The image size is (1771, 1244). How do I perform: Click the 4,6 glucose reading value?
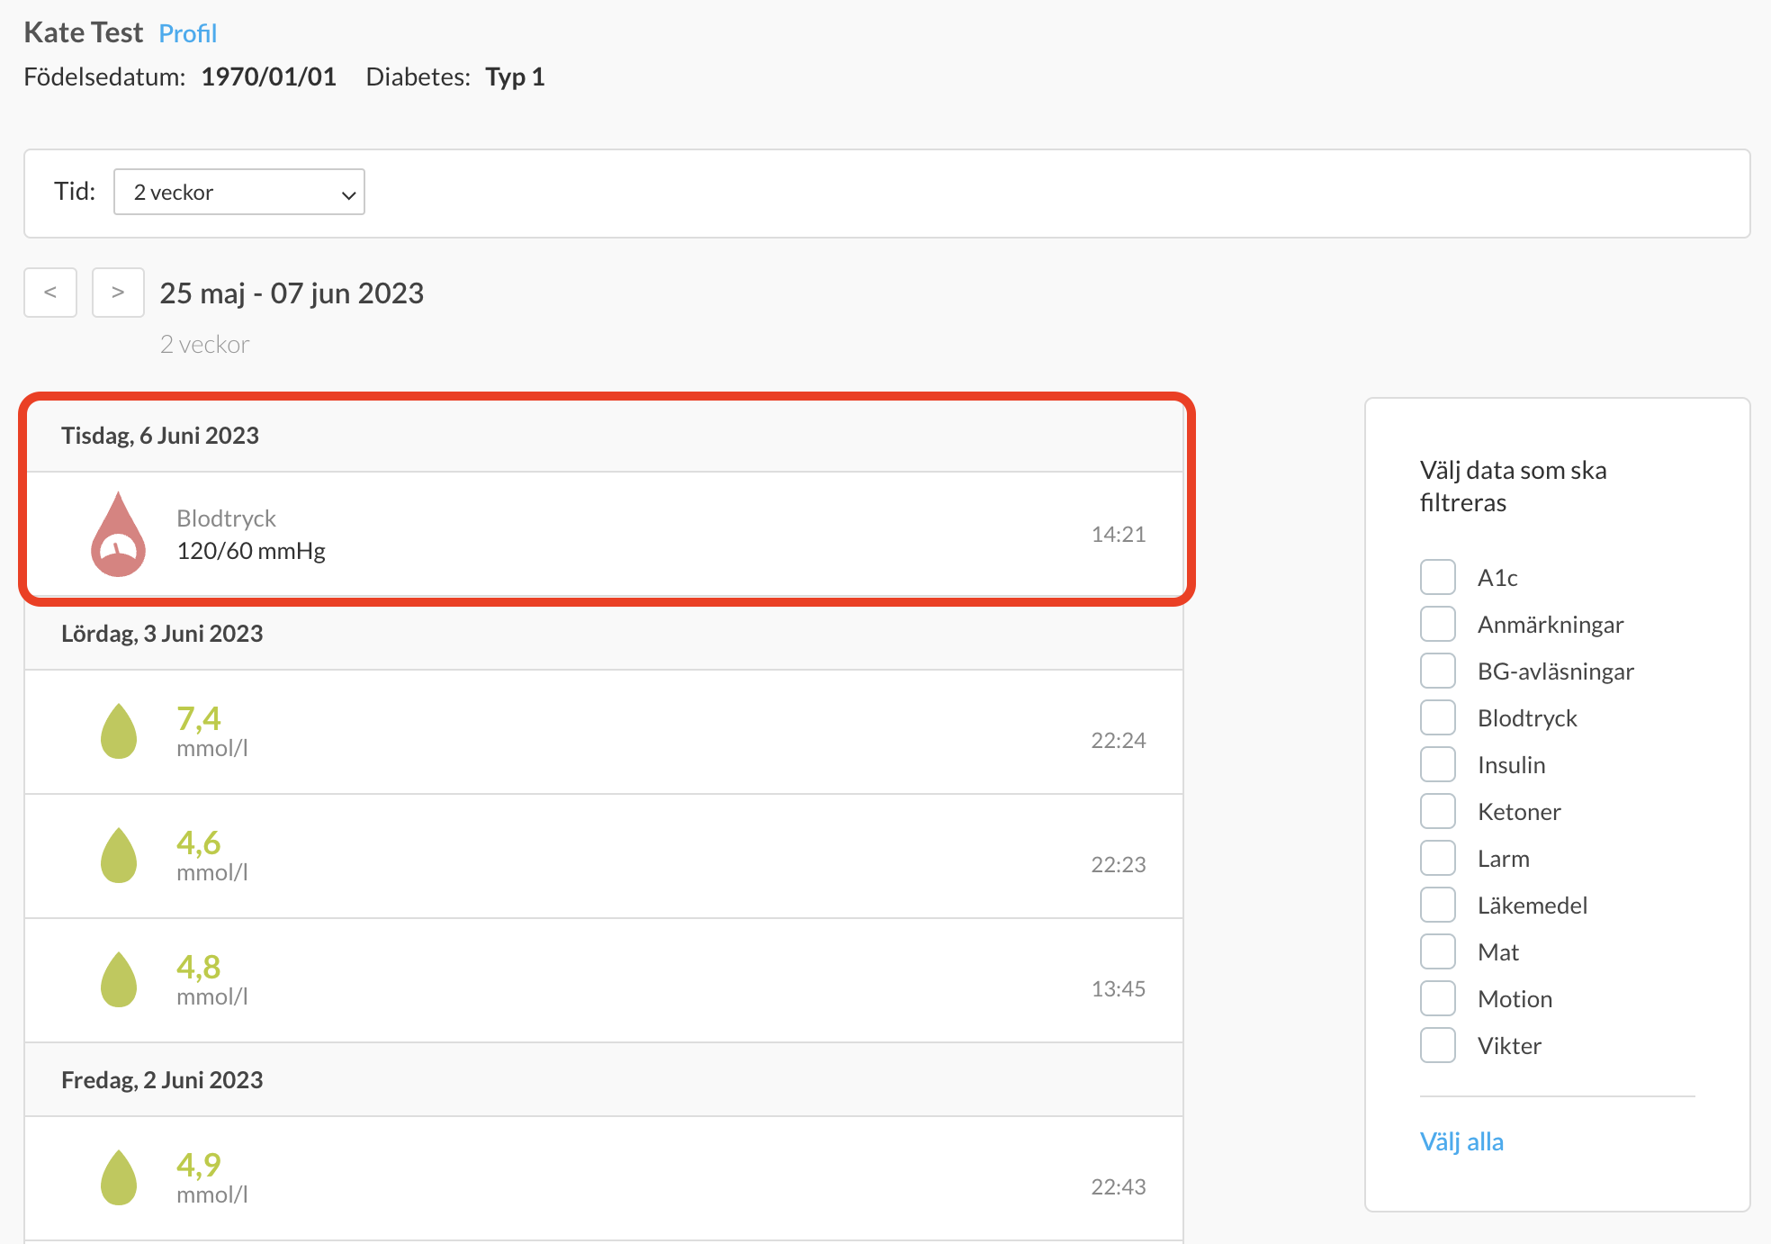point(199,842)
